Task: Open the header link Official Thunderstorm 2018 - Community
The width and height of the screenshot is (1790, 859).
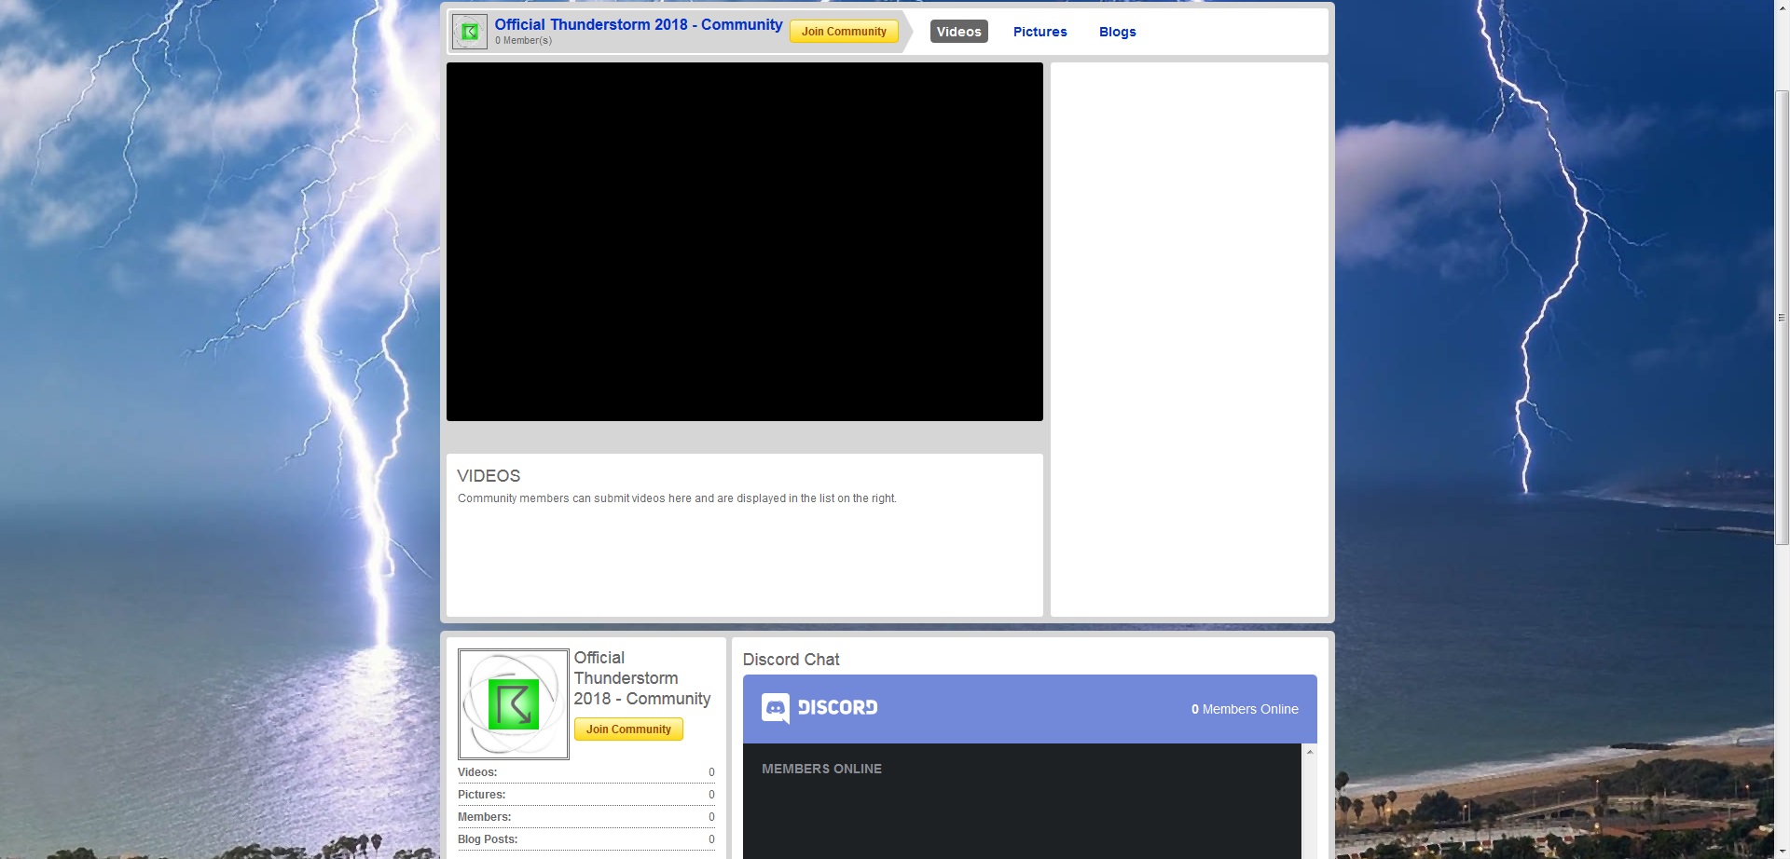Action: click(x=638, y=25)
